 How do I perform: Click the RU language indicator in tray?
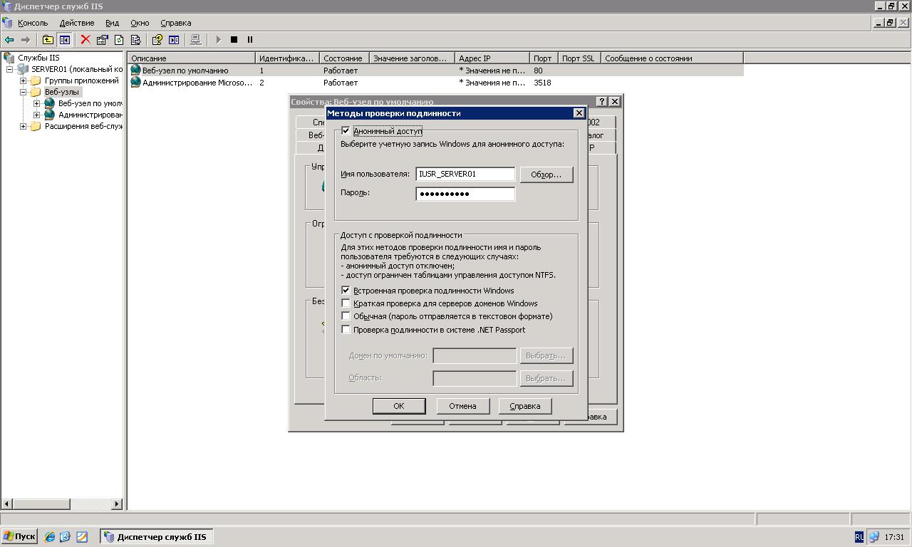click(859, 537)
